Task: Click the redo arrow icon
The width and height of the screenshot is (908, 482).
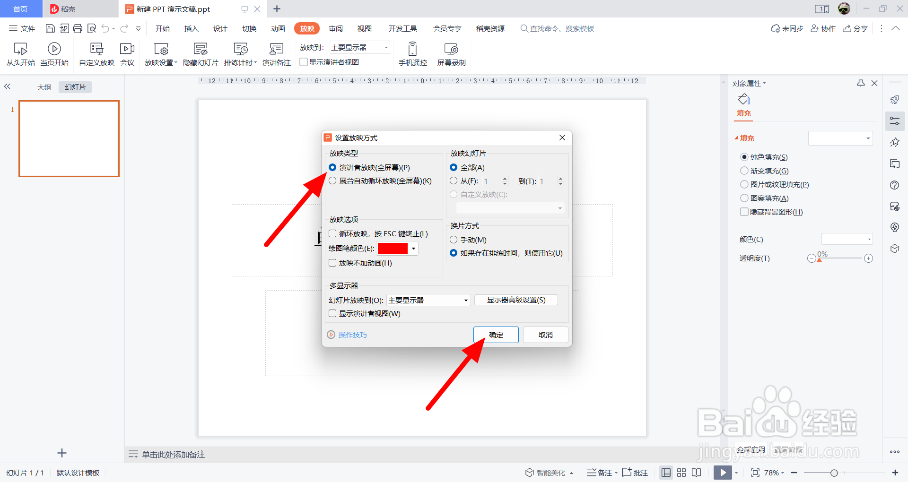Action: coord(124,28)
